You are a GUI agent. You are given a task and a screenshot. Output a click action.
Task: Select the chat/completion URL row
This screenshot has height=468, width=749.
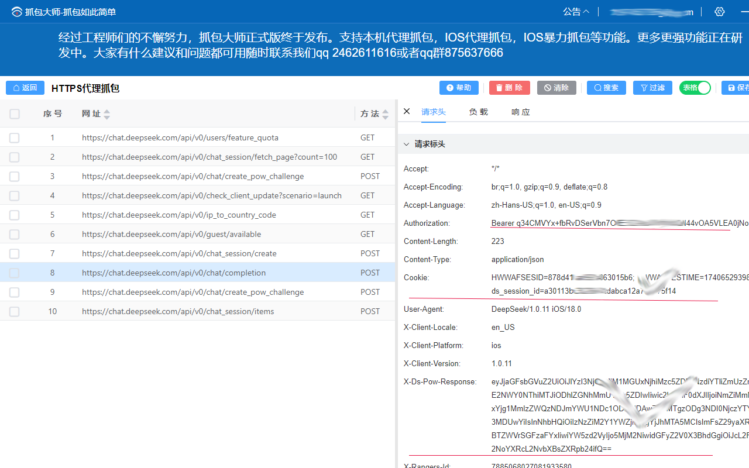coord(174,273)
